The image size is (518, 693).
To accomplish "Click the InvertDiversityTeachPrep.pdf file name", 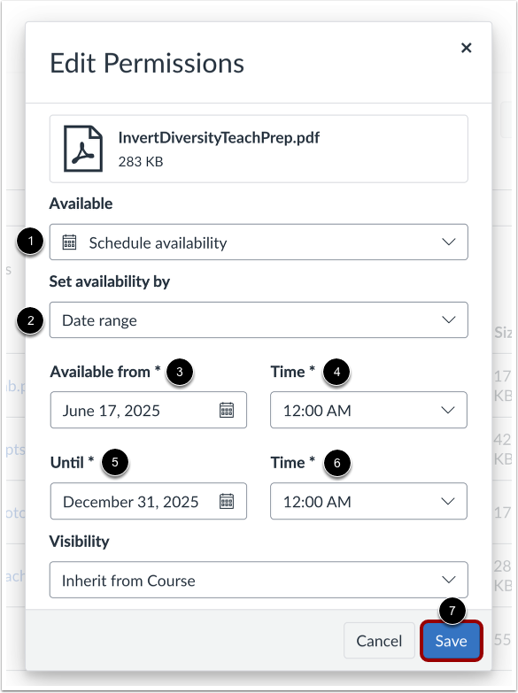I will pyautogui.click(x=219, y=138).
